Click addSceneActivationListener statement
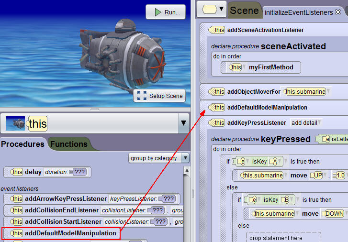Viewport: 348px width, 242px height. coord(266,30)
